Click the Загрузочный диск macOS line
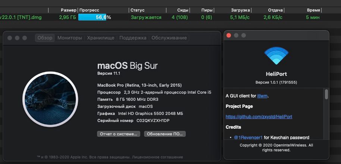The width and height of the screenshot is (341, 164). 125,106
